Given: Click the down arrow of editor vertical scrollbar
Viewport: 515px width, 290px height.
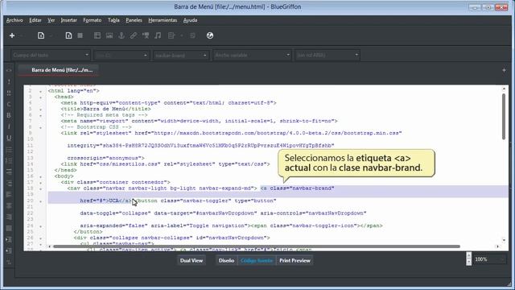Looking at the screenshot, I should (x=504, y=240).
